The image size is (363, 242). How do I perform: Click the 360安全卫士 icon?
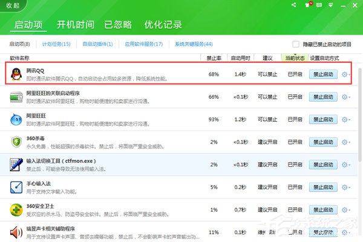point(16,210)
